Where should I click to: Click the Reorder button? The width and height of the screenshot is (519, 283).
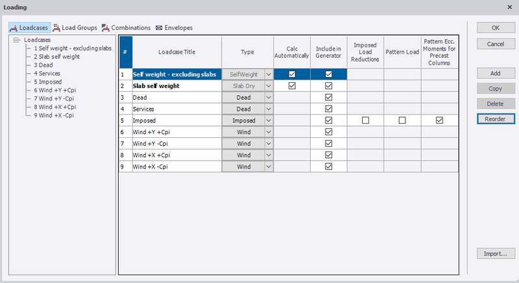496,119
